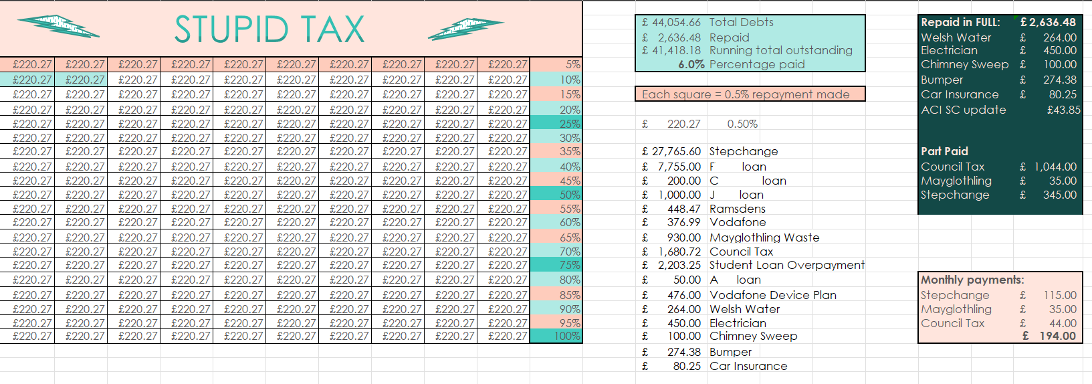Click the £2,636.48 Repaid in FULL total
Screen dimensions: 1092x384
pos(1048,22)
